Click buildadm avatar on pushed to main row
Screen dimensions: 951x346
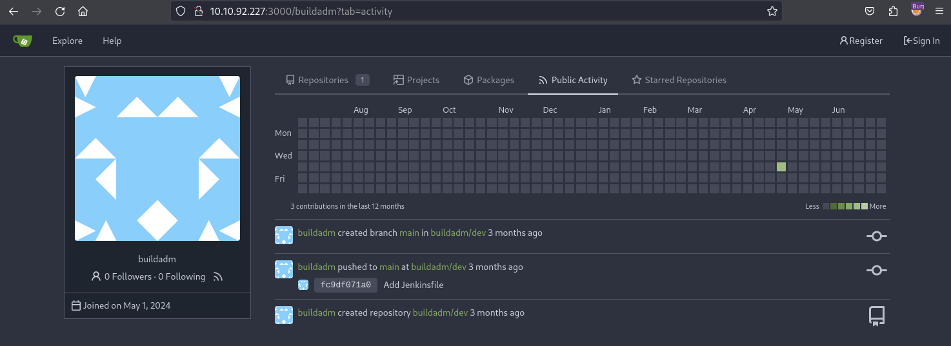(x=284, y=269)
